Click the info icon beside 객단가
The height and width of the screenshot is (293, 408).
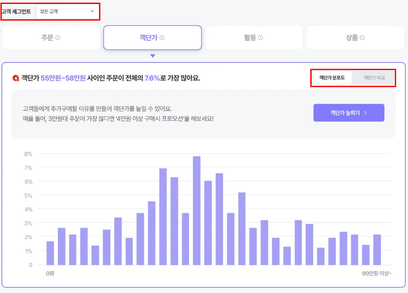click(x=162, y=38)
